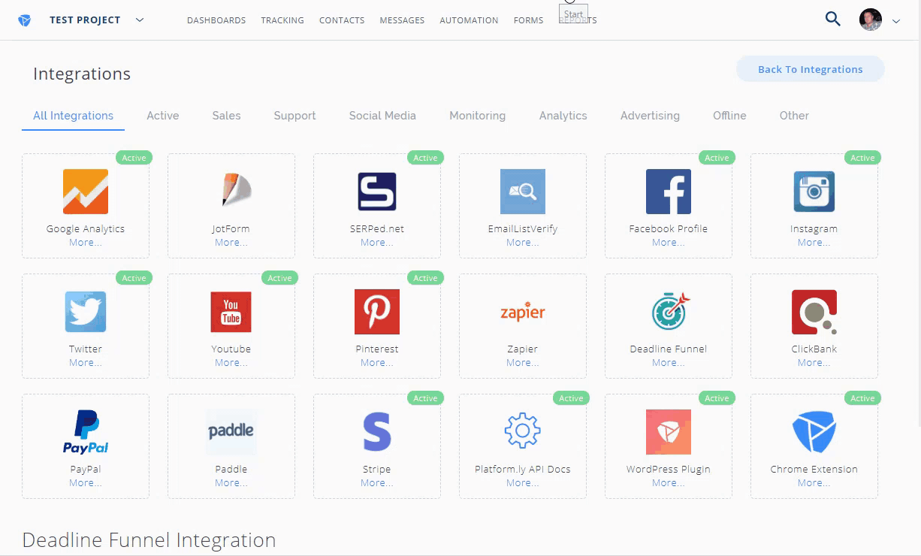Viewport: 921px width, 556px height.
Task: Switch to the Other tab
Action: [x=794, y=116]
